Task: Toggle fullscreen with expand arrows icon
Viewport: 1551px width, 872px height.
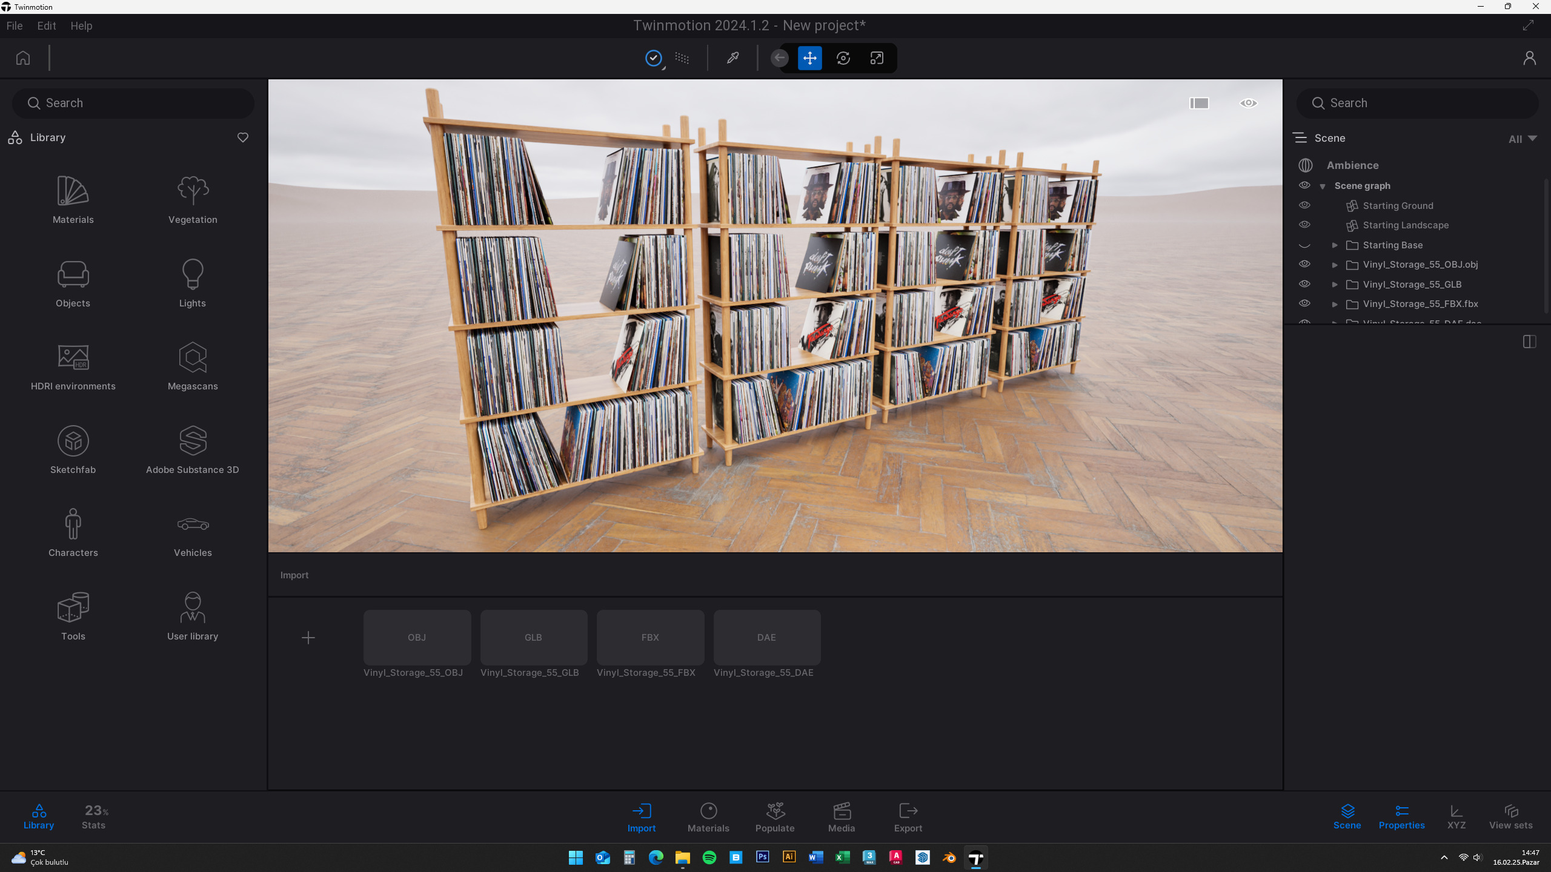Action: pyautogui.click(x=1529, y=25)
